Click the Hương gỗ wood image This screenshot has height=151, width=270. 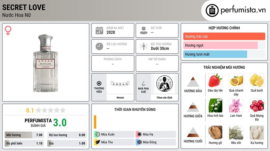pyautogui.click(x=215, y=132)
